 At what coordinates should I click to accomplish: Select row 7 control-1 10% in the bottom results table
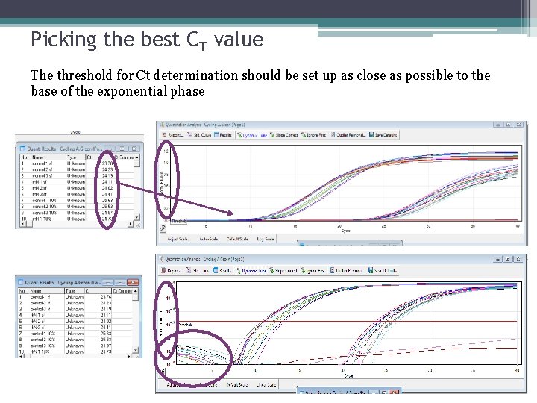75,334
